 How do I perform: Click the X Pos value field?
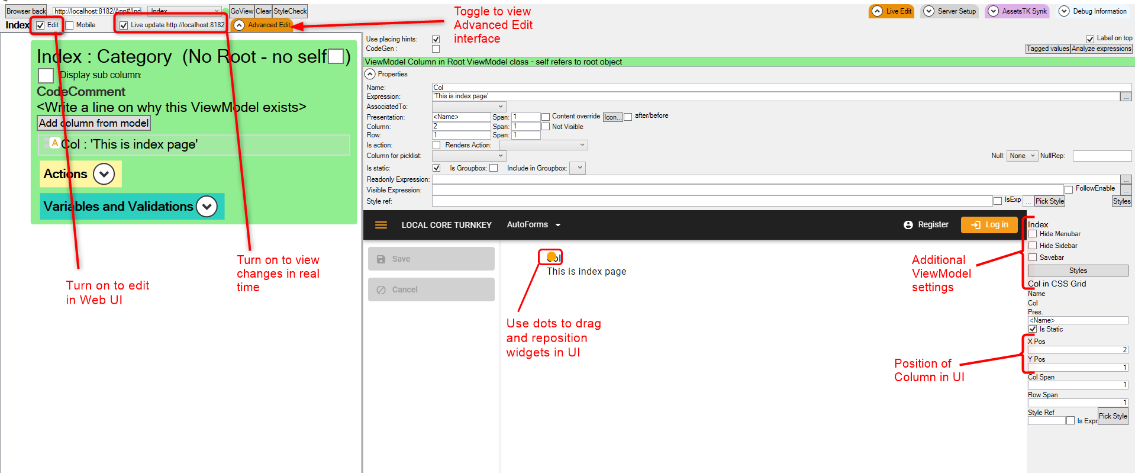coord(1077,350)
